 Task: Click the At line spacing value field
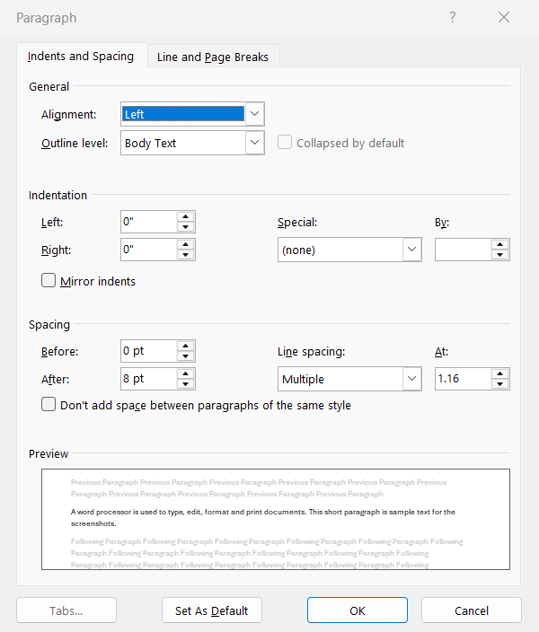[464, 379]
